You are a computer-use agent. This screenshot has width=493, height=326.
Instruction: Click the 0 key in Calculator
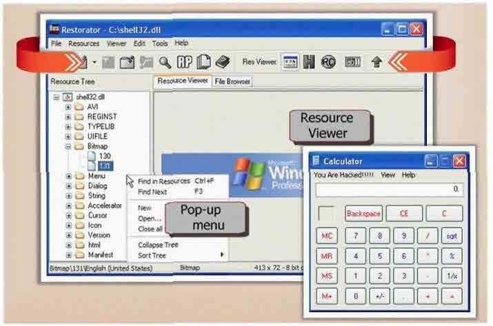pyautogui.click(x=356, y=296)
